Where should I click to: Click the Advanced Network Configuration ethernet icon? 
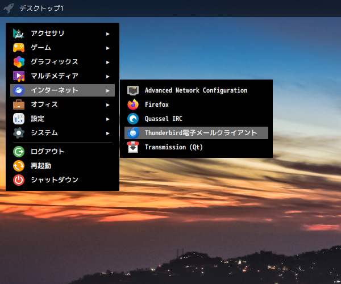point(133,90)
